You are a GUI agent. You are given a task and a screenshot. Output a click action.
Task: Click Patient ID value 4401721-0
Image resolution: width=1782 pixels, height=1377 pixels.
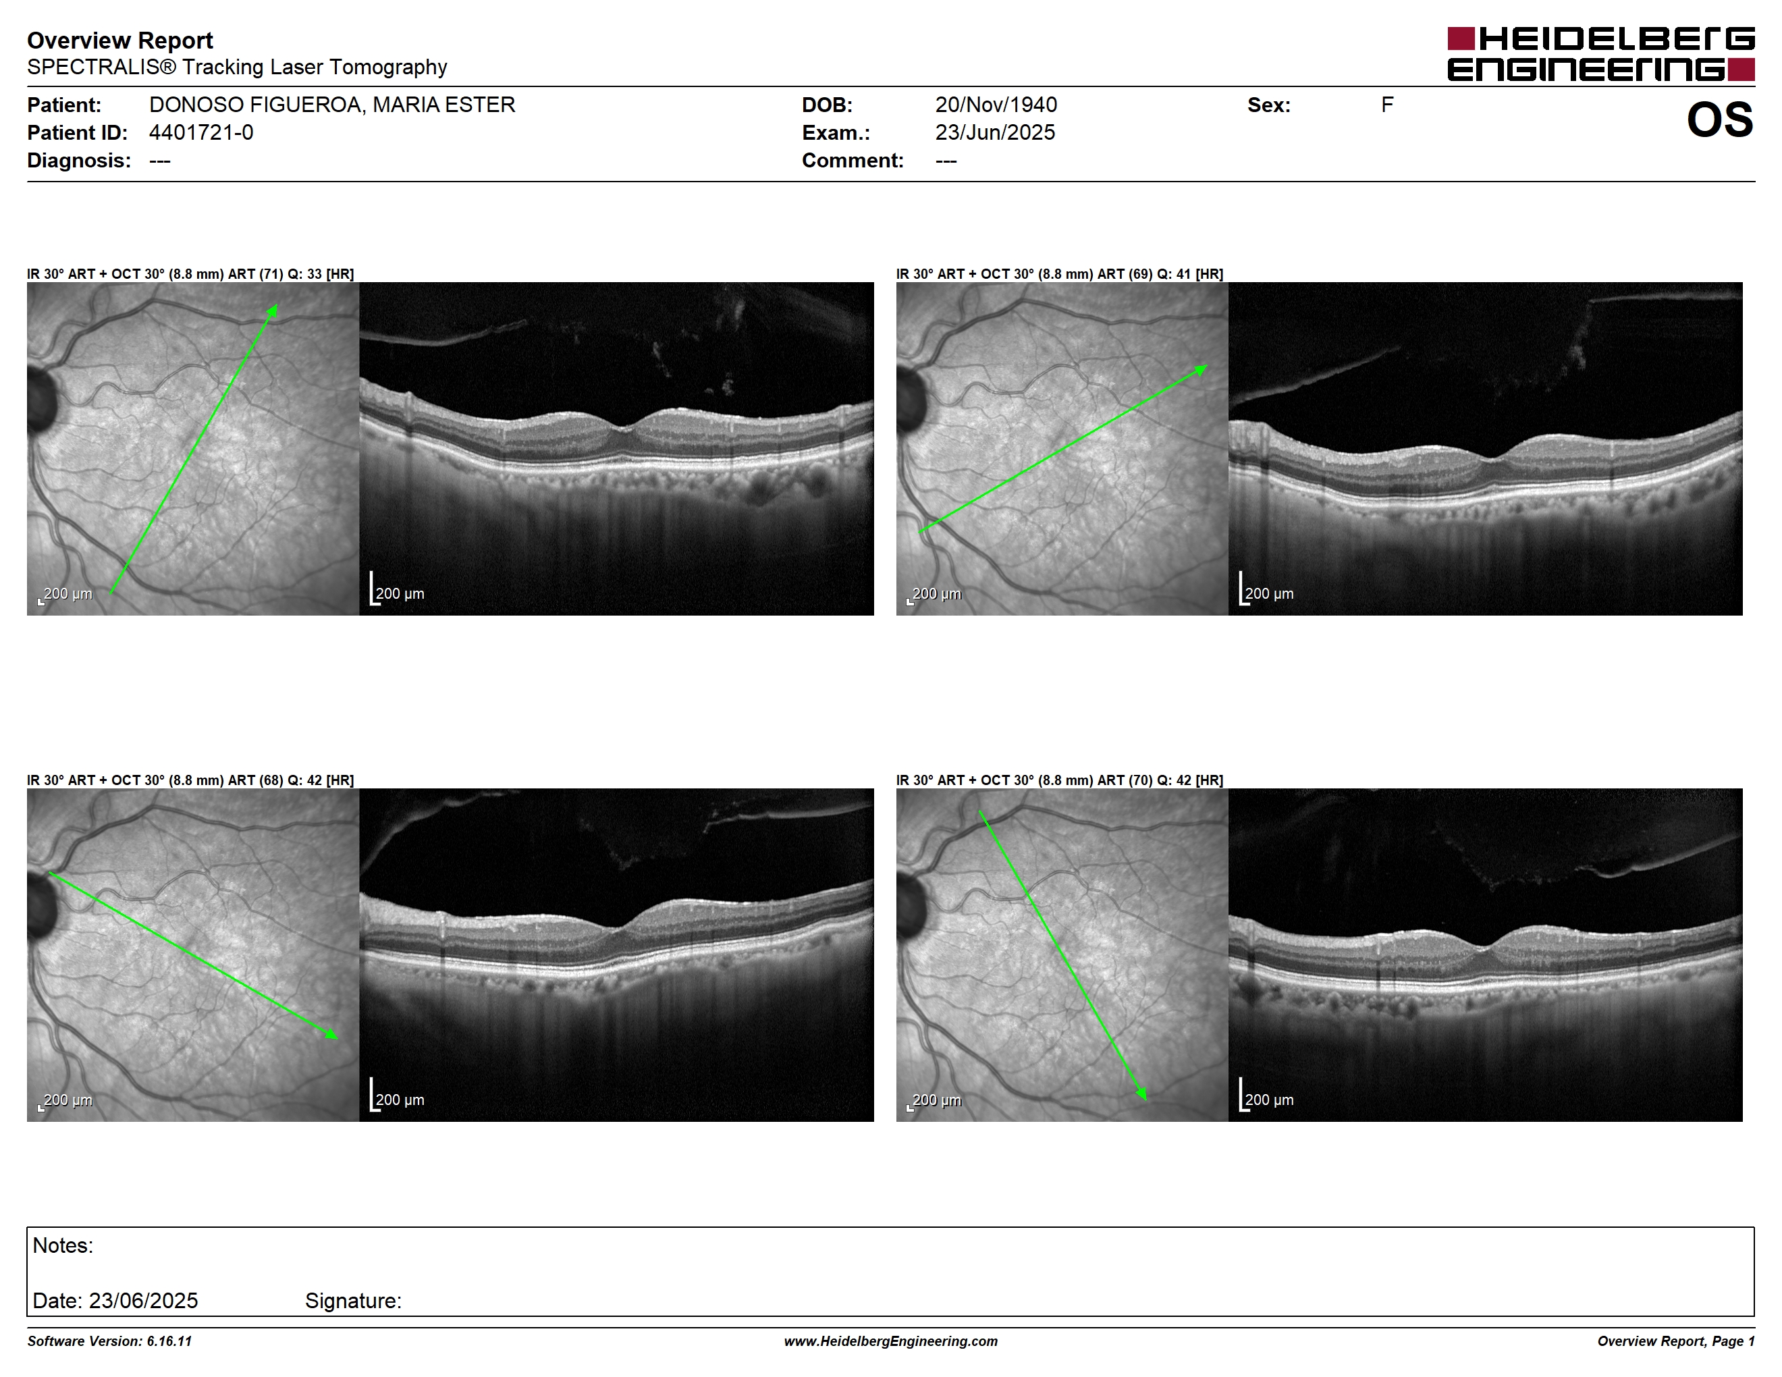point(200,132)
